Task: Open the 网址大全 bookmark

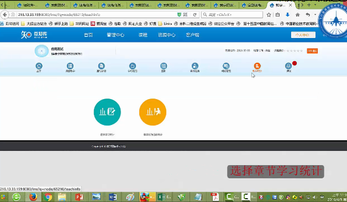Action: 133,24
